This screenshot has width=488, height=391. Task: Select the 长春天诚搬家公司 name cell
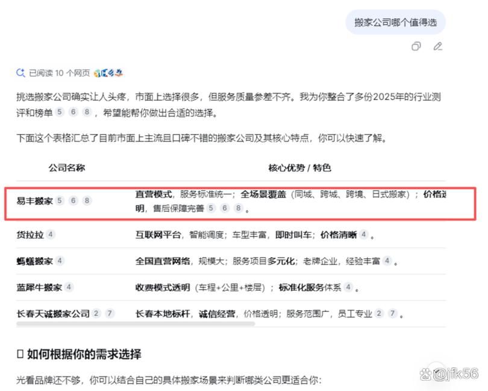pos(53,313)
